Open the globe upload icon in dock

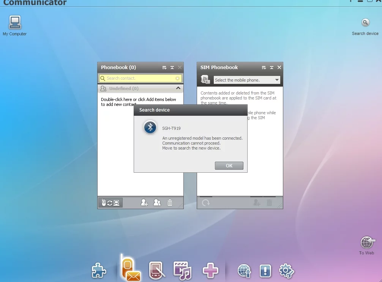245,271
